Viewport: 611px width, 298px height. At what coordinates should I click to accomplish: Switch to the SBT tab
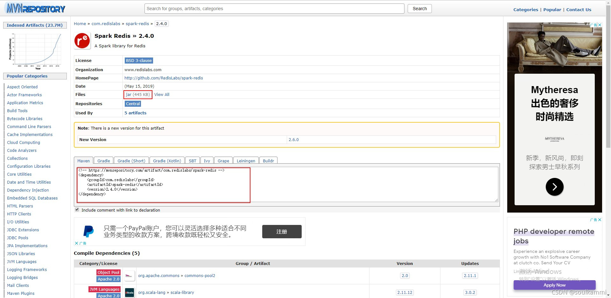(193, 161)
